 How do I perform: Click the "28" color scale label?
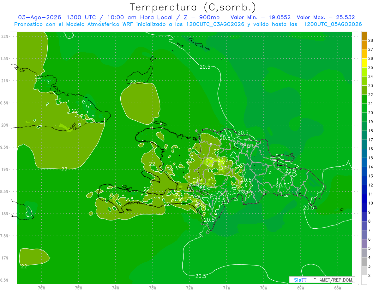click(x=371, y=40)
